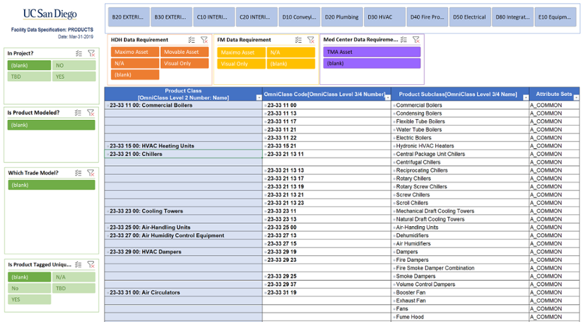Choose Visual Only in FM Data Requirement
The image size is (584, 322).
[x=241, y=64]
